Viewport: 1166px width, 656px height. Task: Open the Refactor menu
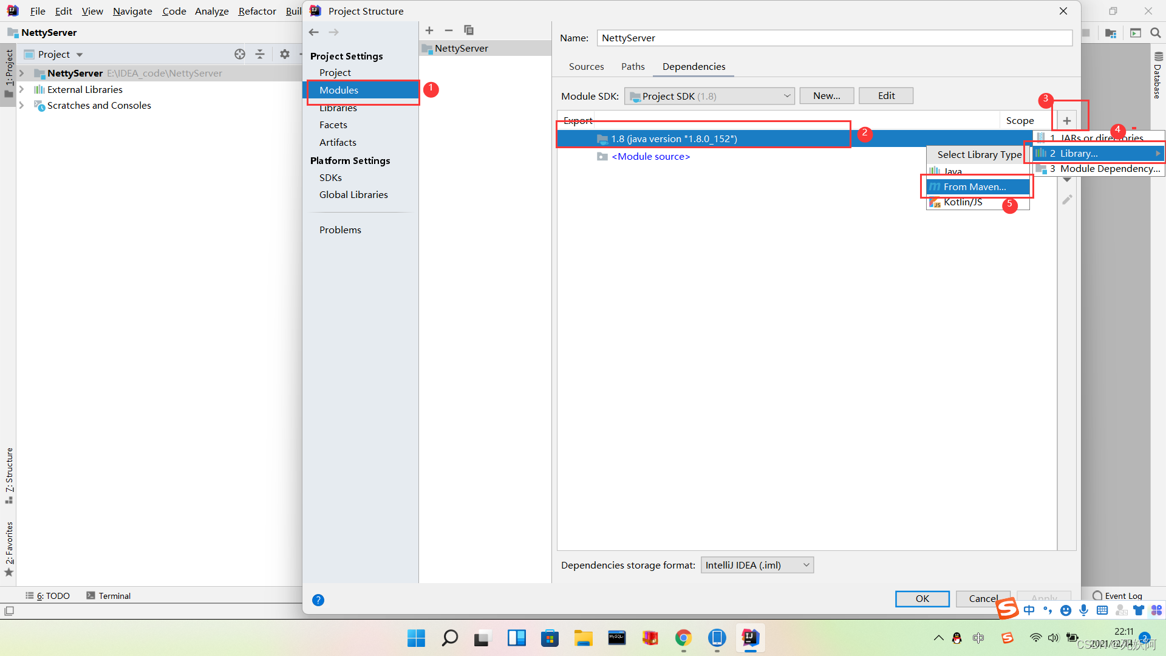tap(257, 11)
